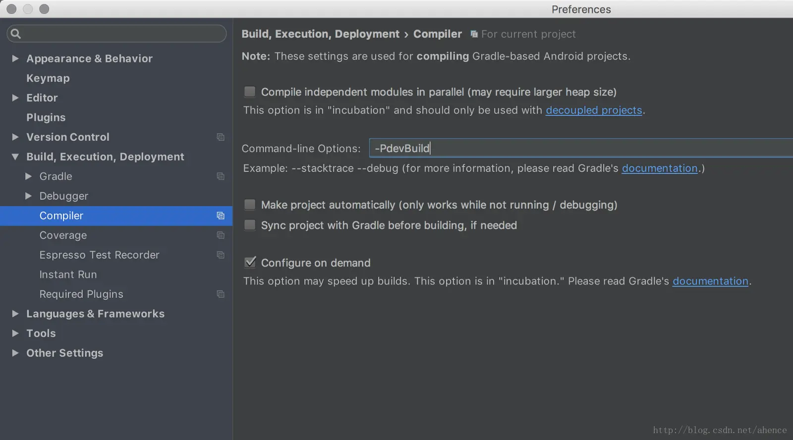Expand Appearance & Behavior section
The image size is (793, 440).
15,58
